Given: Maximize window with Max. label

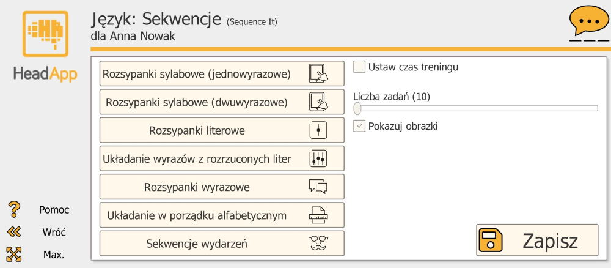Looking at the screenshot, I should click(54, 255).
